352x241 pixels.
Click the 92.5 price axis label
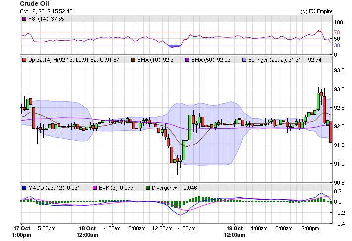coord(339,108)
